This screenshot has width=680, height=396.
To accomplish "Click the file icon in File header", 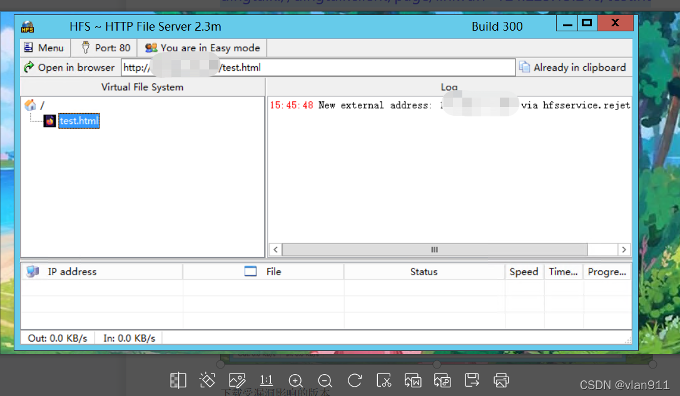I will click(x=251, y=271).
